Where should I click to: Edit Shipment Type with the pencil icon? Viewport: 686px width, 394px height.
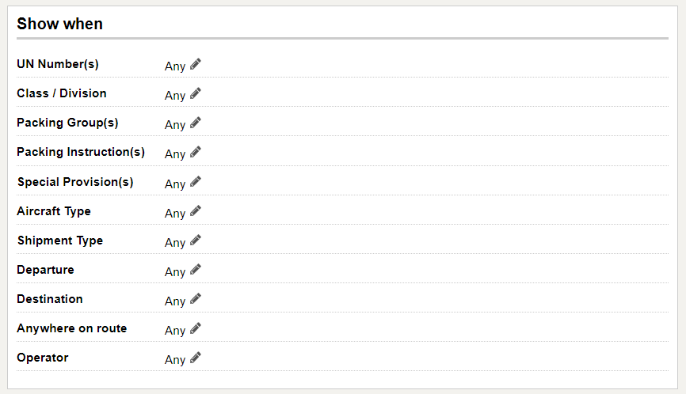(x=196, y=241)
